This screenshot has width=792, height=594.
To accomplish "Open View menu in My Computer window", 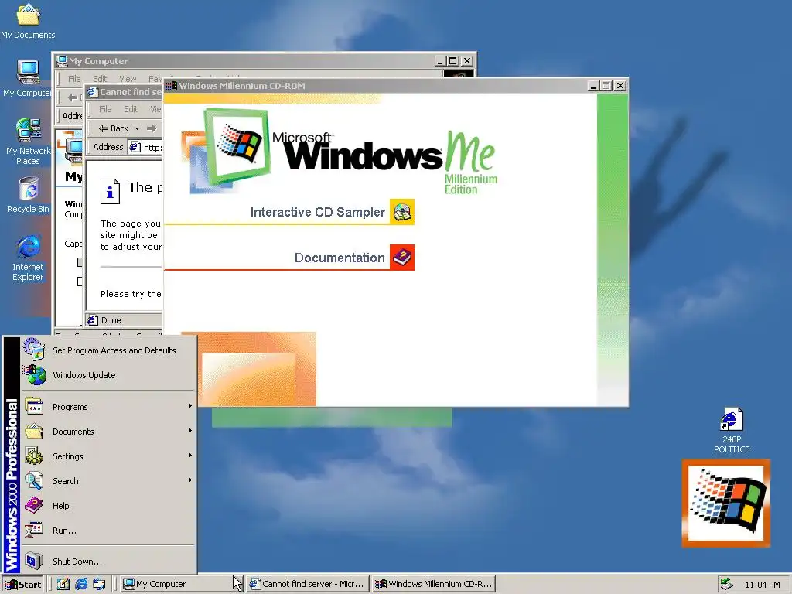I will pyautogui.click(x=128, y=79).
